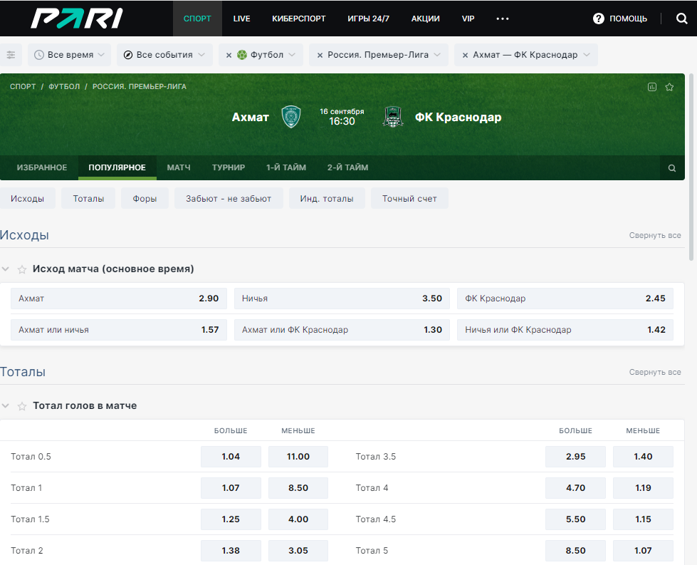
Task: Switch to the ТУРНИР tab
Action: [x=229, y=167]
